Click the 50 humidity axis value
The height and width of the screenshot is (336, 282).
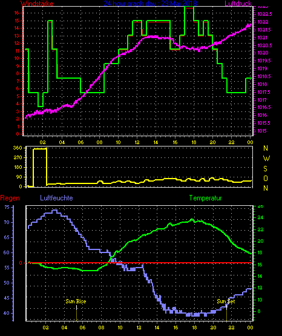(x=7, y=283)
